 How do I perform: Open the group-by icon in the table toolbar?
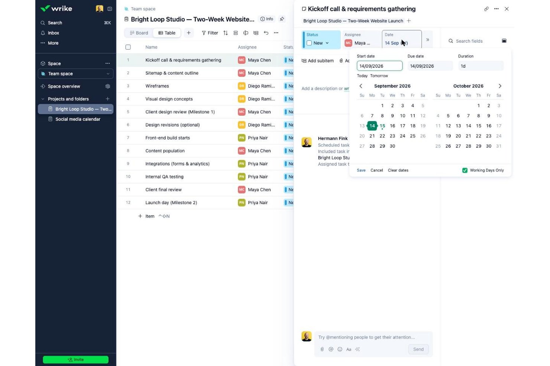(x=236, y=33)
